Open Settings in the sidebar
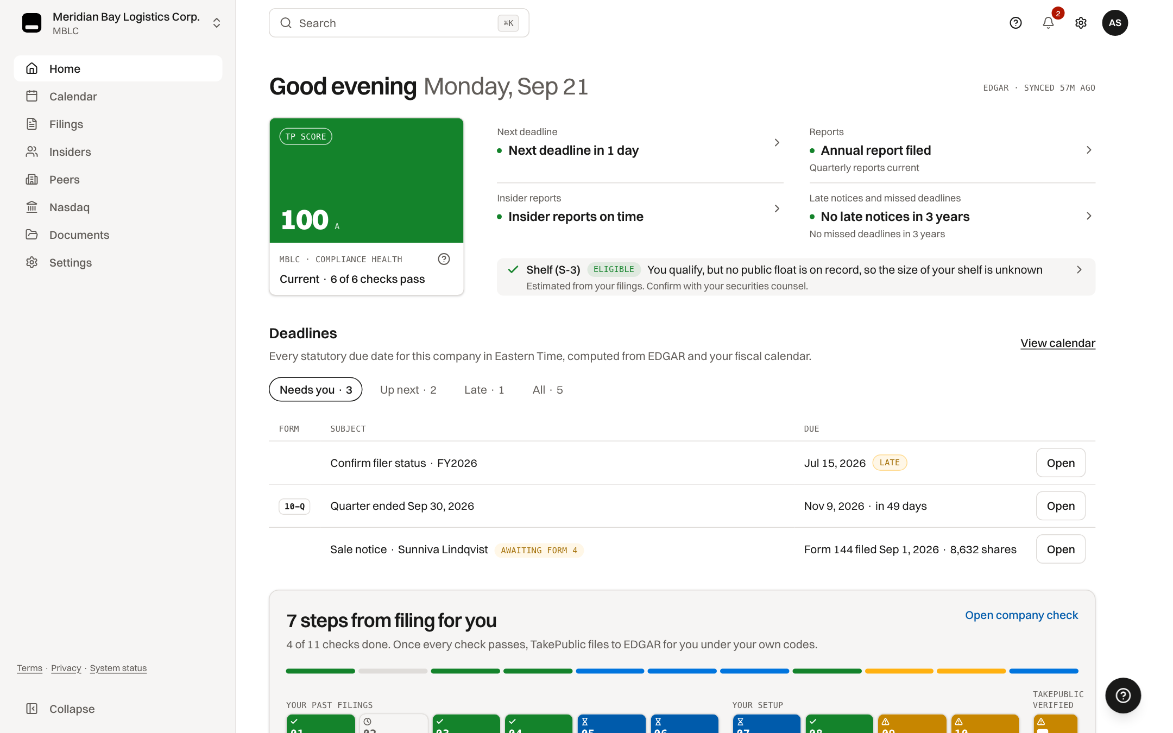This screenshot has height=733, width=1173. pos(118,262)
